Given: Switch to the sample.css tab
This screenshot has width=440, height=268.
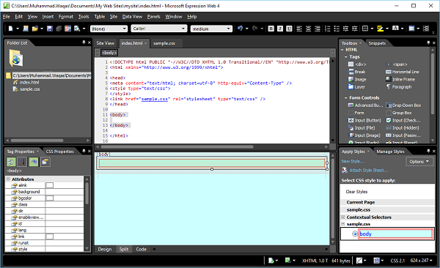Looking at the screenshot, I should (164, 43).
